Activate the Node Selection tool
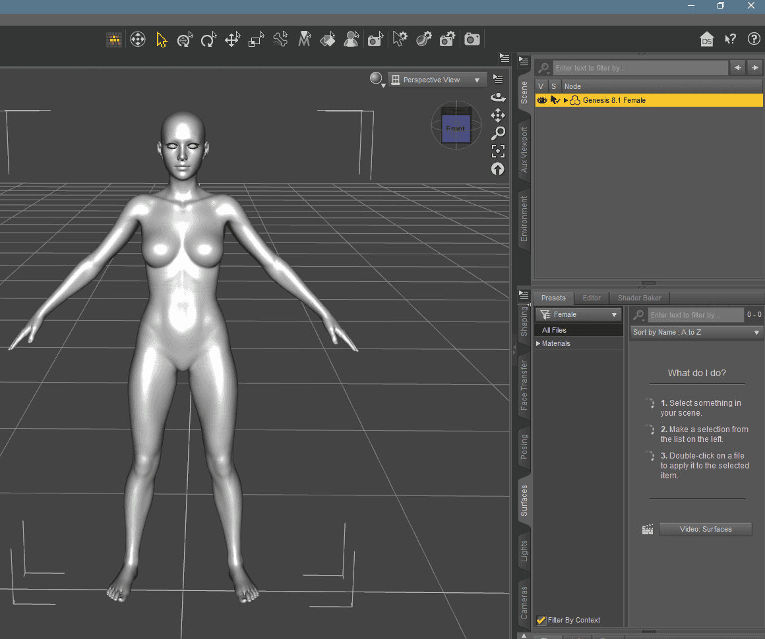This screenshot has width=765, height=639. (162, 39)
